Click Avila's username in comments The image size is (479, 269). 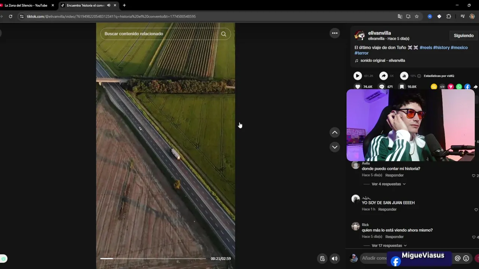(x=366, y=164)
